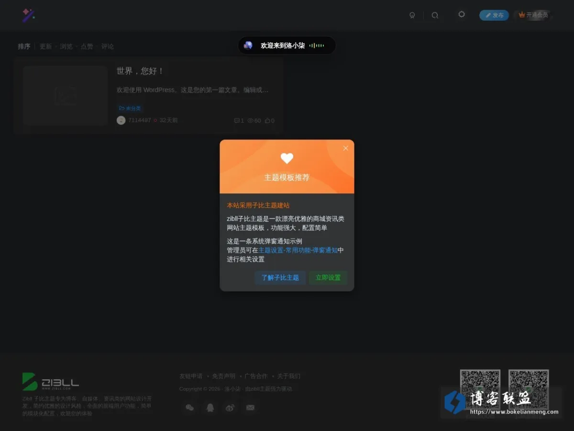Click the popup title 主题模板推荐
574x431 pixels.
point(287,177)
